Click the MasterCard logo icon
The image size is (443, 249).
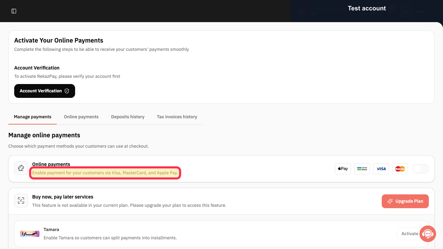[x=400, y=169]
